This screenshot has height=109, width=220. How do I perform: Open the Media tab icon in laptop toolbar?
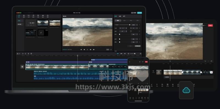pyautogui.click(x=19, y=16)
